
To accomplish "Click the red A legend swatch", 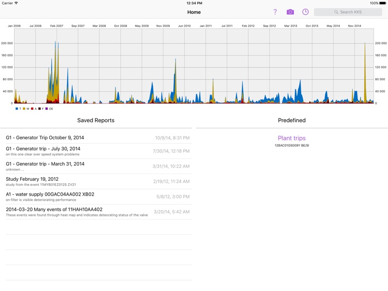I will pos(32,109).
